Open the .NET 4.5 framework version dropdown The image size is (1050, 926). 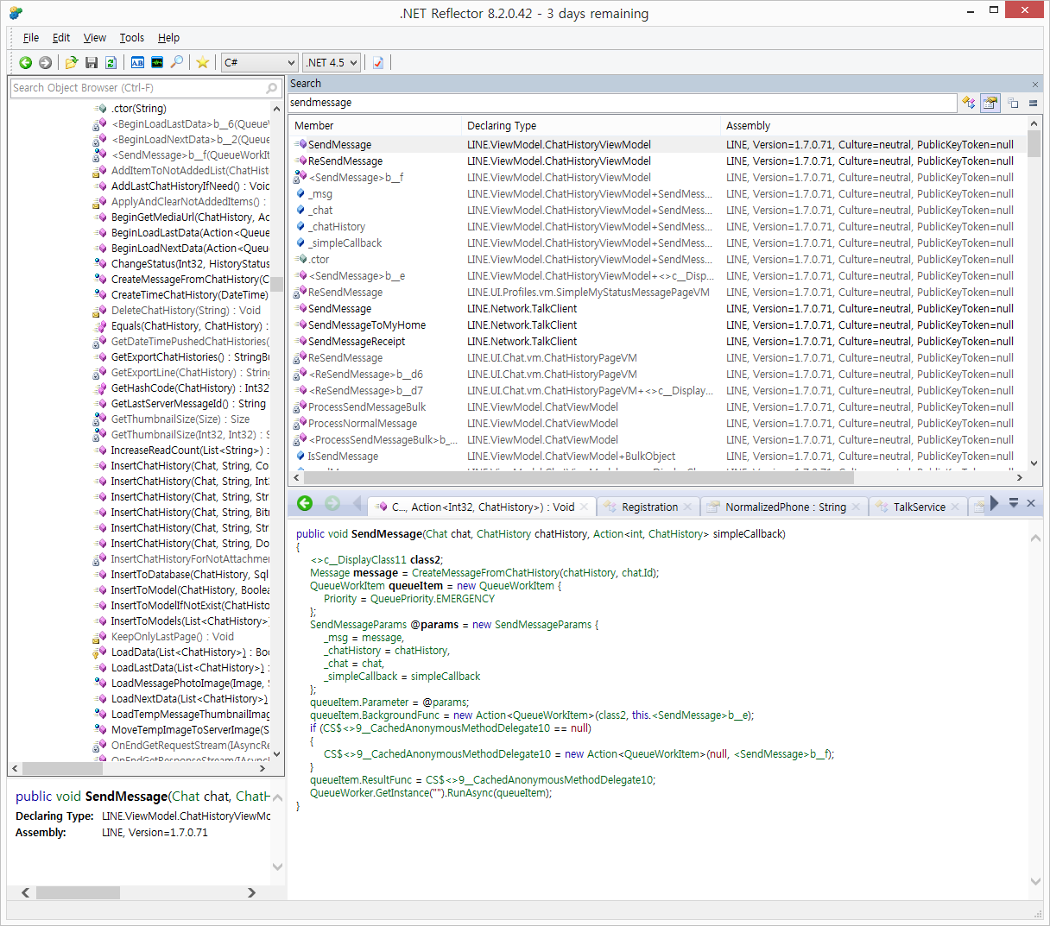pyautogui.click(x=332, y=62)
